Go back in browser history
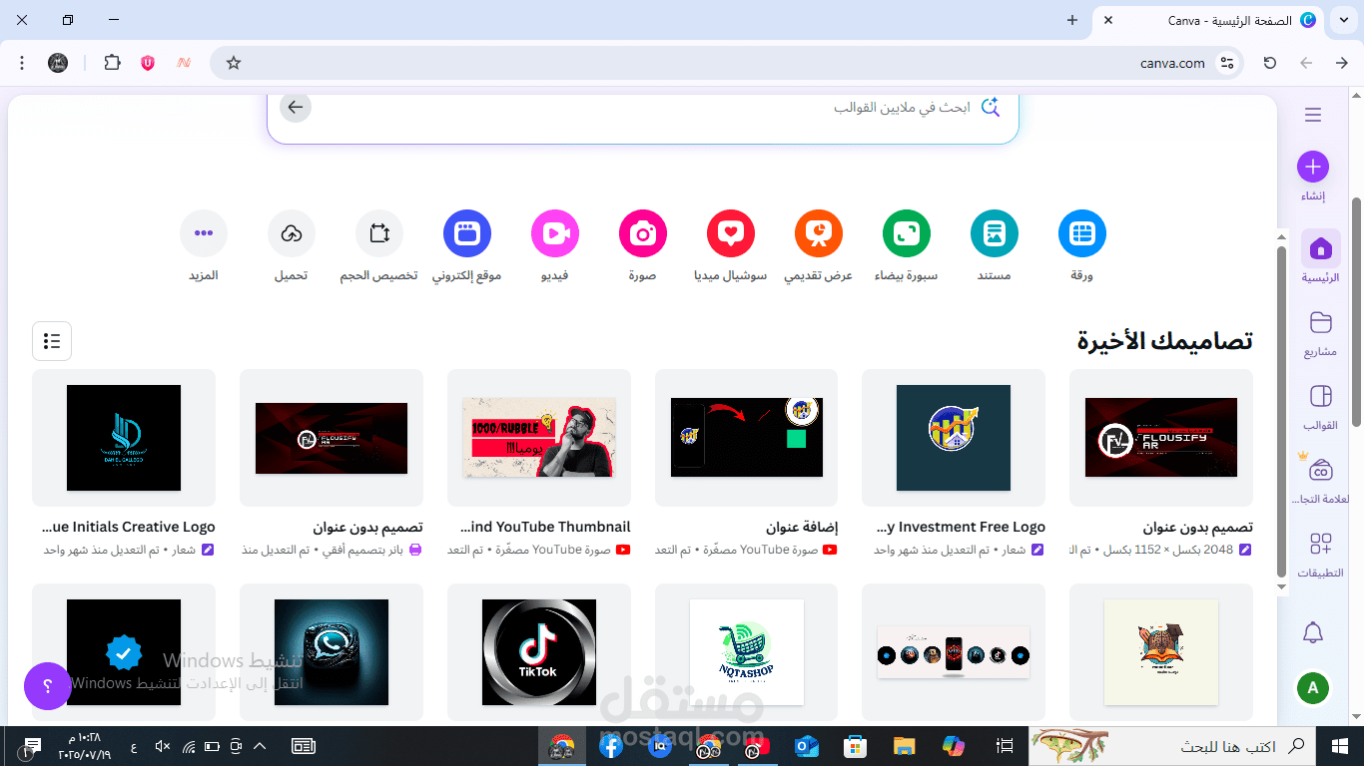This screenshot has width=1364, height=766. [x=1342, y=63]
